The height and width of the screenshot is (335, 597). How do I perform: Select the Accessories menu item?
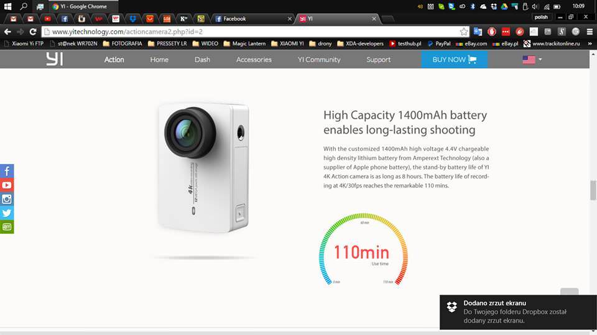[254, 60]
